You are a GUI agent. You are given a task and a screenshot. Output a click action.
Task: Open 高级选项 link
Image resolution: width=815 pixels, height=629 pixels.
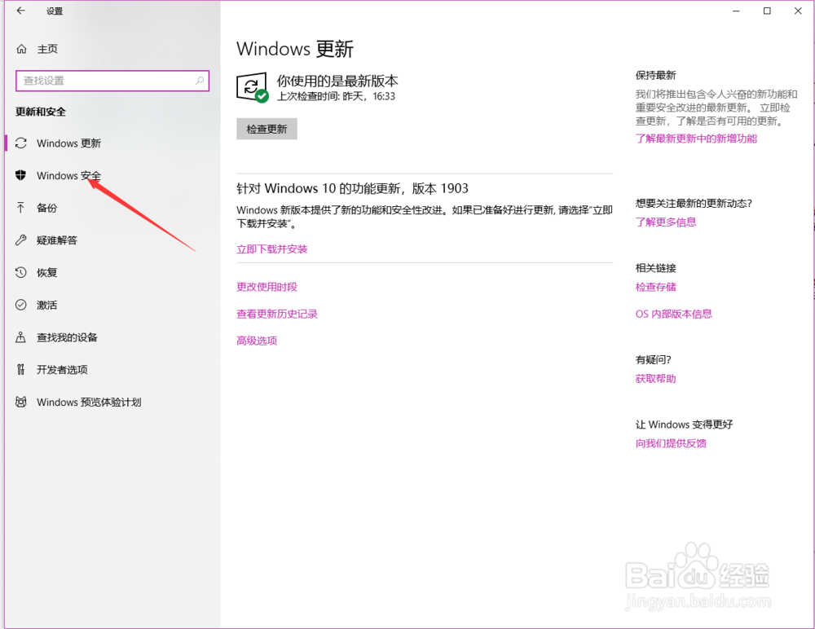point(257,341)
